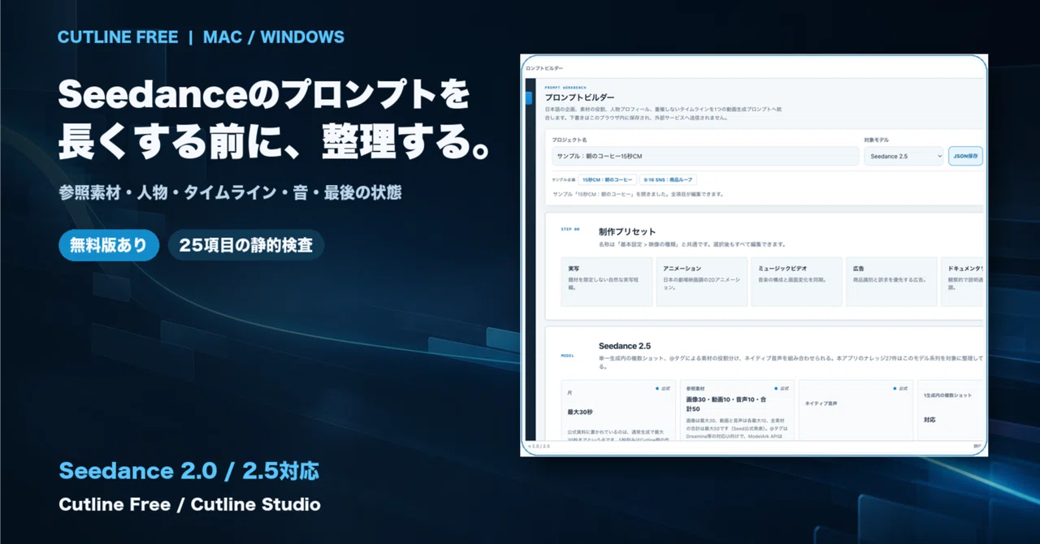The height and width of the screenshot is (544, 1040).
Task: Click the STEP 00 label
Action: [571, 229]
